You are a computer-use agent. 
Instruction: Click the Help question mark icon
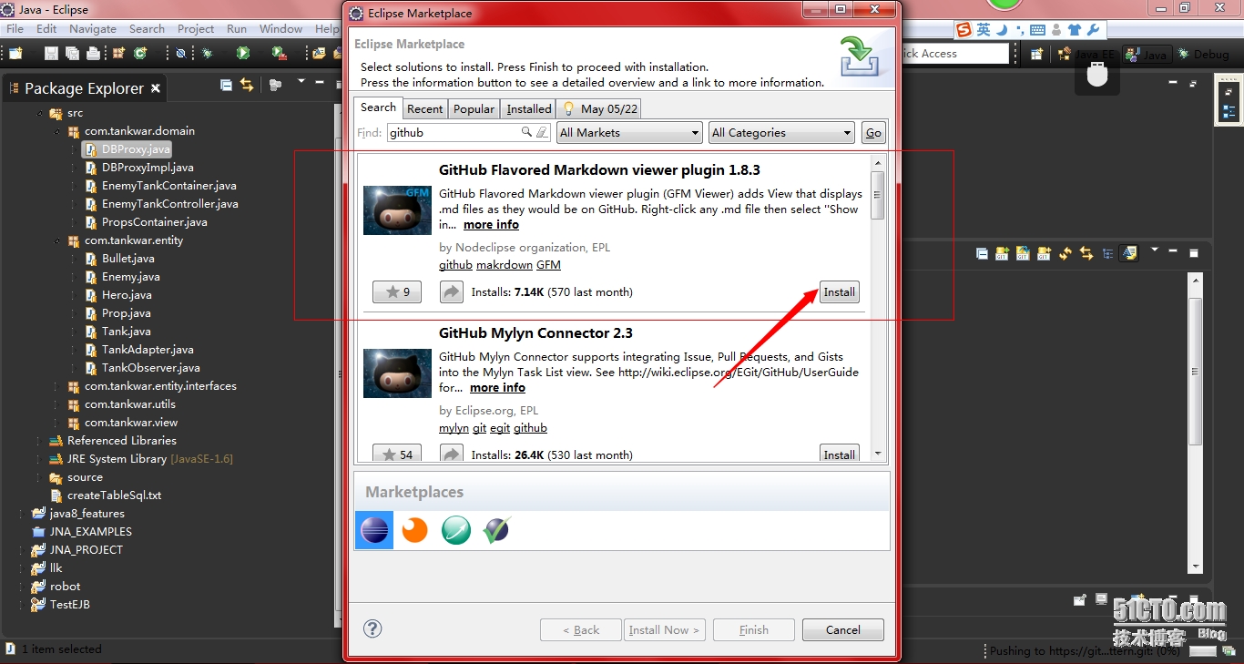coord(372,628)
